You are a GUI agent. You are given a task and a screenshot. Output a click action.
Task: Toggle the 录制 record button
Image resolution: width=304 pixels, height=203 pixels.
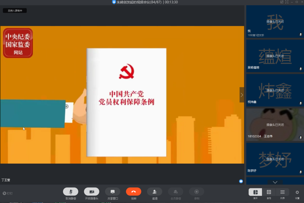[196, 192]
